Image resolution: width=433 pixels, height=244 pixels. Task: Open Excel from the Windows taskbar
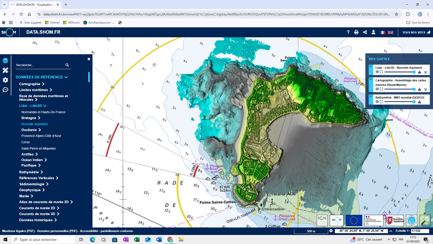click(137, 240)
